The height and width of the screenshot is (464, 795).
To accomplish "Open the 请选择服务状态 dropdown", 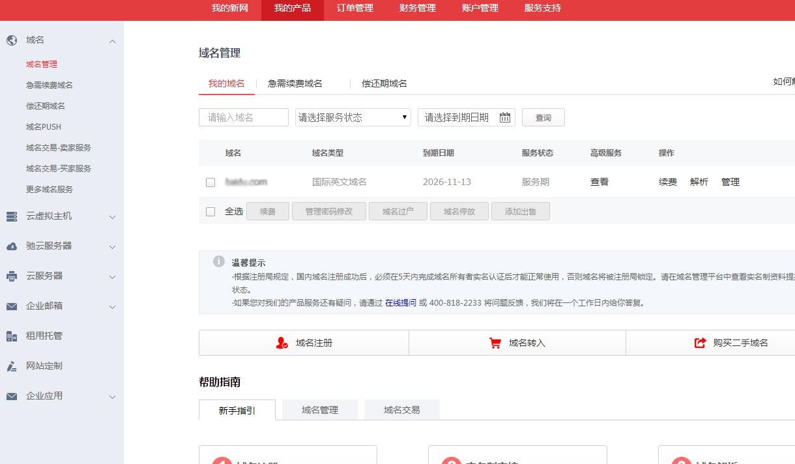I will click(x=352, y=117).
